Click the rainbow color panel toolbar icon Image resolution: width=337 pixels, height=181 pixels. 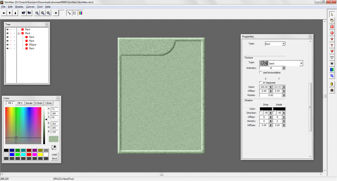81,13
